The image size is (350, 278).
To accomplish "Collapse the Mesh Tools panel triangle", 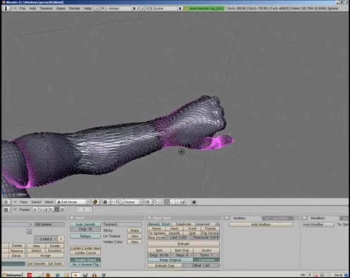I will [150, 218].
